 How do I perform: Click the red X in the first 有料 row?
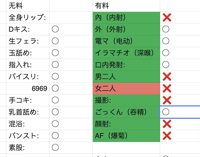167,17
